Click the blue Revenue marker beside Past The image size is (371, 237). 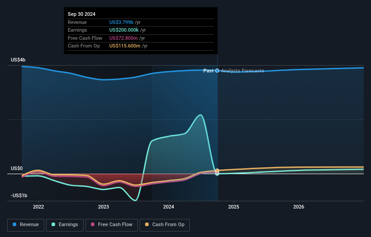(x=217, y=71)
